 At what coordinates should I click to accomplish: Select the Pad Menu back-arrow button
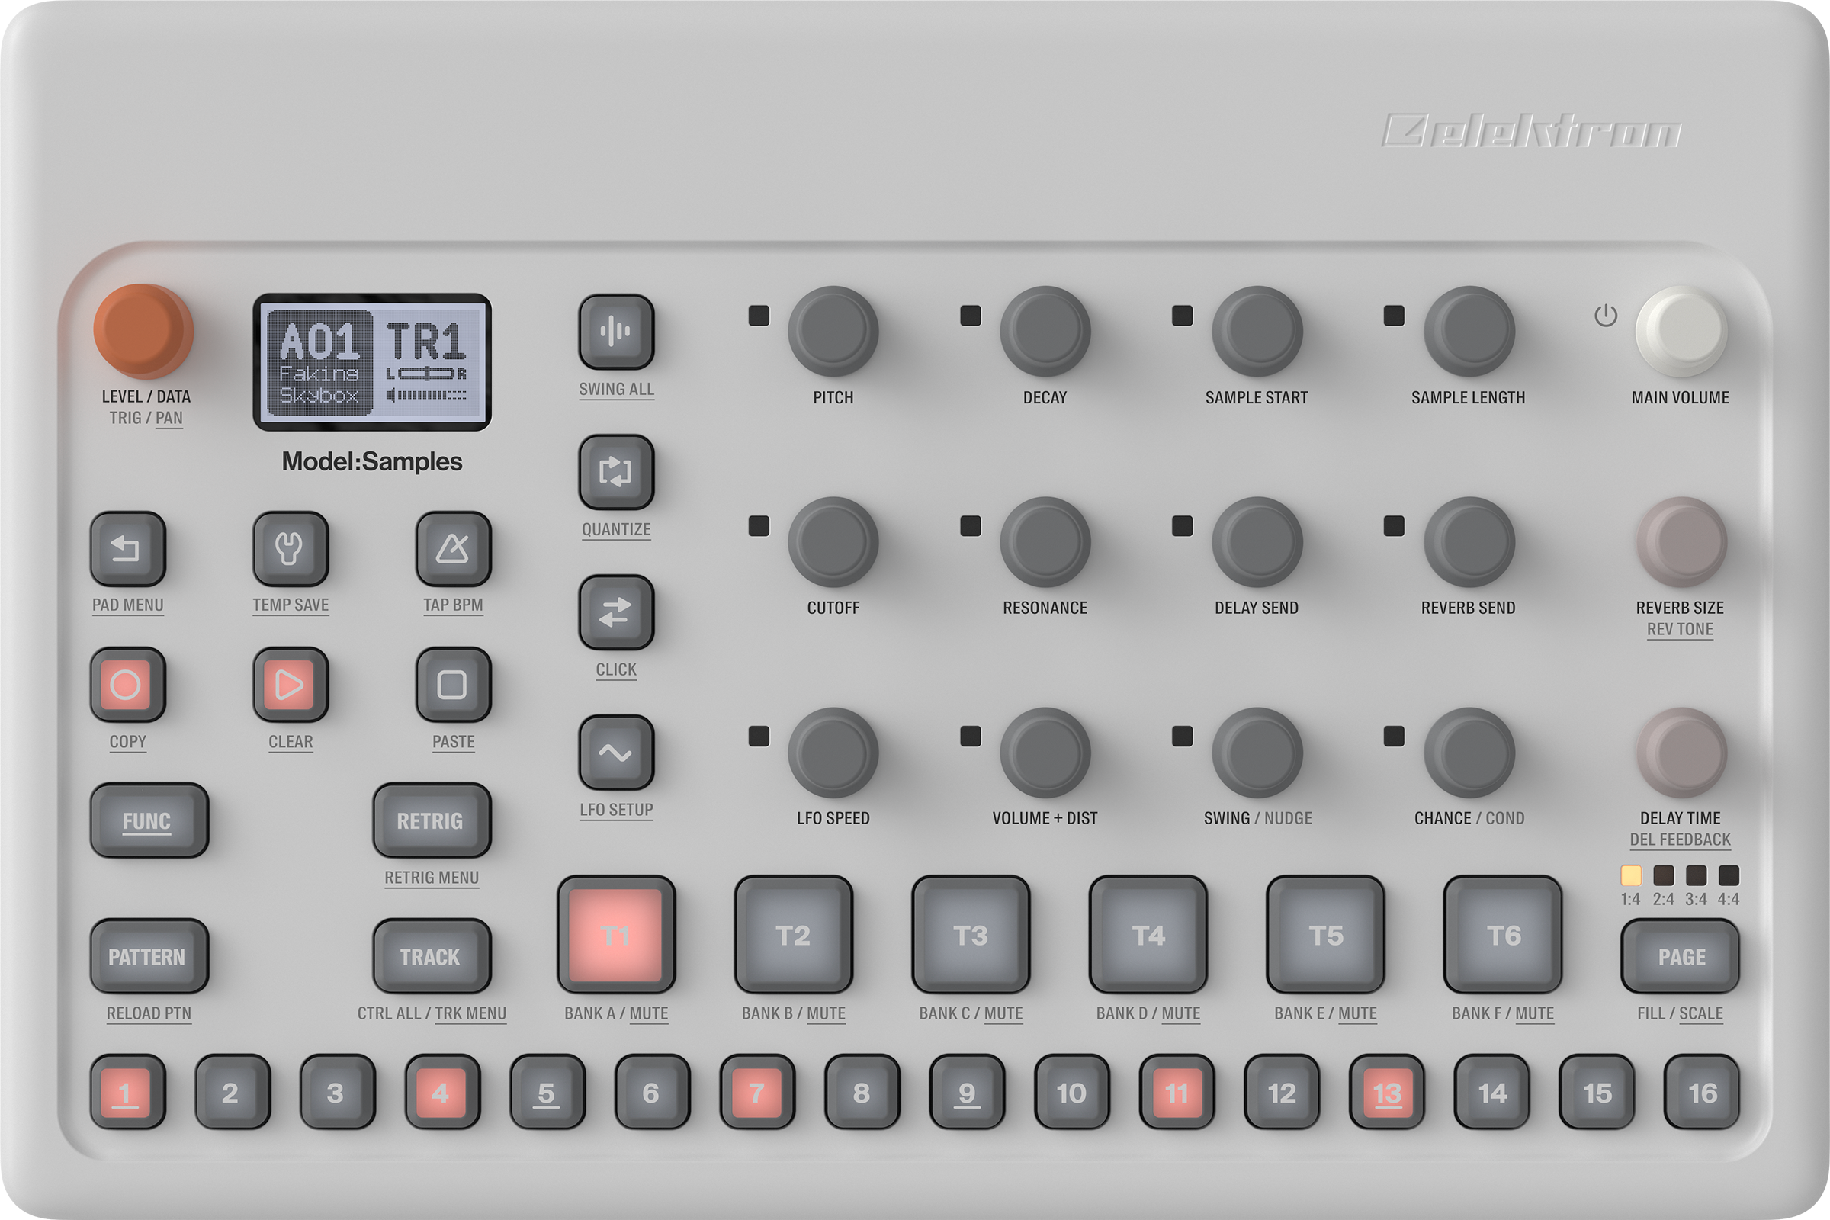(x=127, y=548)
